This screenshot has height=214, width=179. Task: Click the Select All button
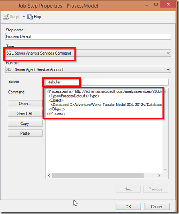tap(25, 113)
